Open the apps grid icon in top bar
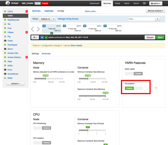The height and width of the screenshot is (145, 168). (144, 3)
